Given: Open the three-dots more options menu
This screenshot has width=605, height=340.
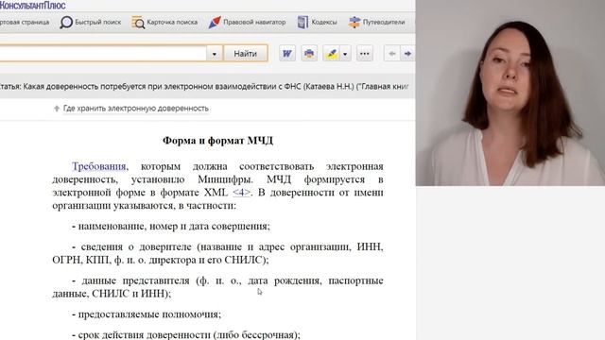Looking at the screenshot, I should [x=365, y=54].
